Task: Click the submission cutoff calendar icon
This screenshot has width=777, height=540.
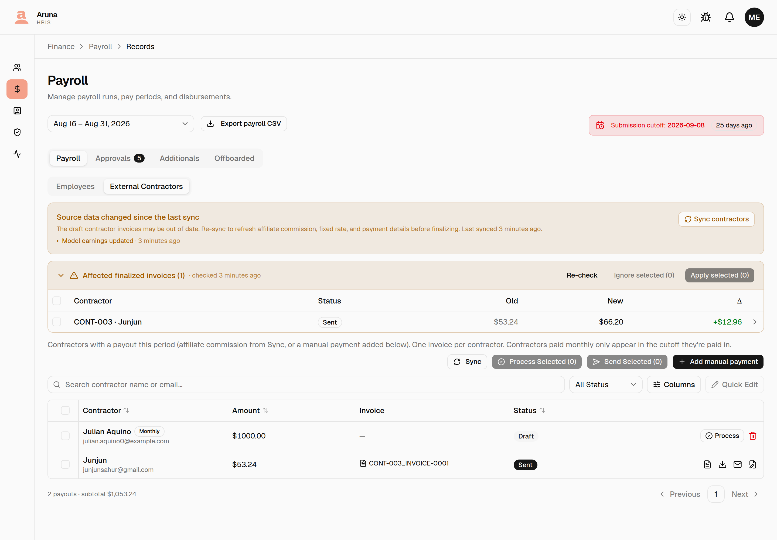Action: (x=600, y=125)
